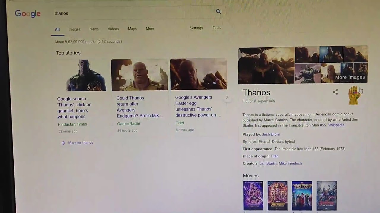Open the large Thanos panel image
The height and width of the screenshot is (213, 380).
pos(266,65)
